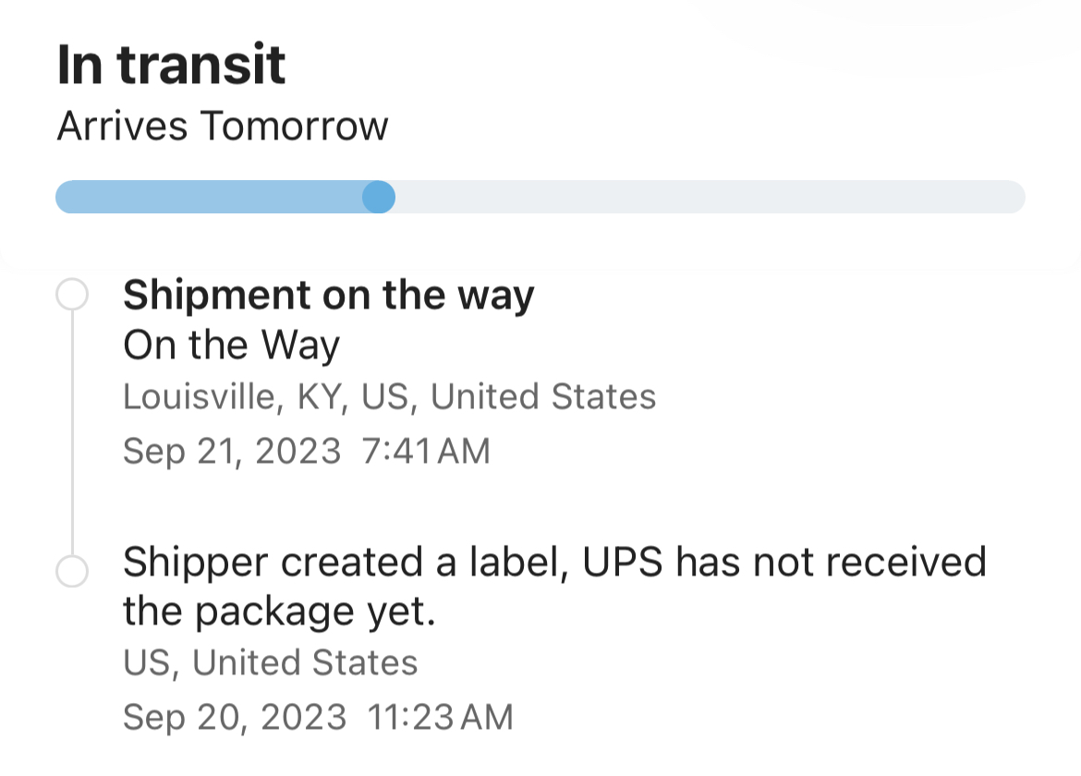Click the 7:41 AM timestamp

click(x=427, y=451)
